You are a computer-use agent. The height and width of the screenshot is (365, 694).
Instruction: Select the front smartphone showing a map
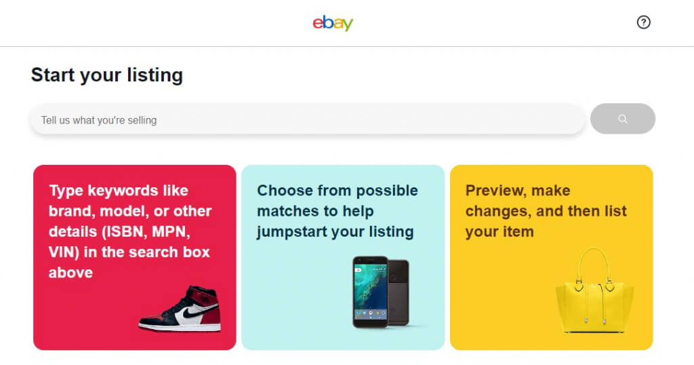[369, 292]
